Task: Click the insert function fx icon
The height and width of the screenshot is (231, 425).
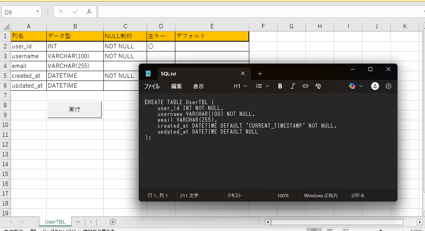Action: point(89,12)
